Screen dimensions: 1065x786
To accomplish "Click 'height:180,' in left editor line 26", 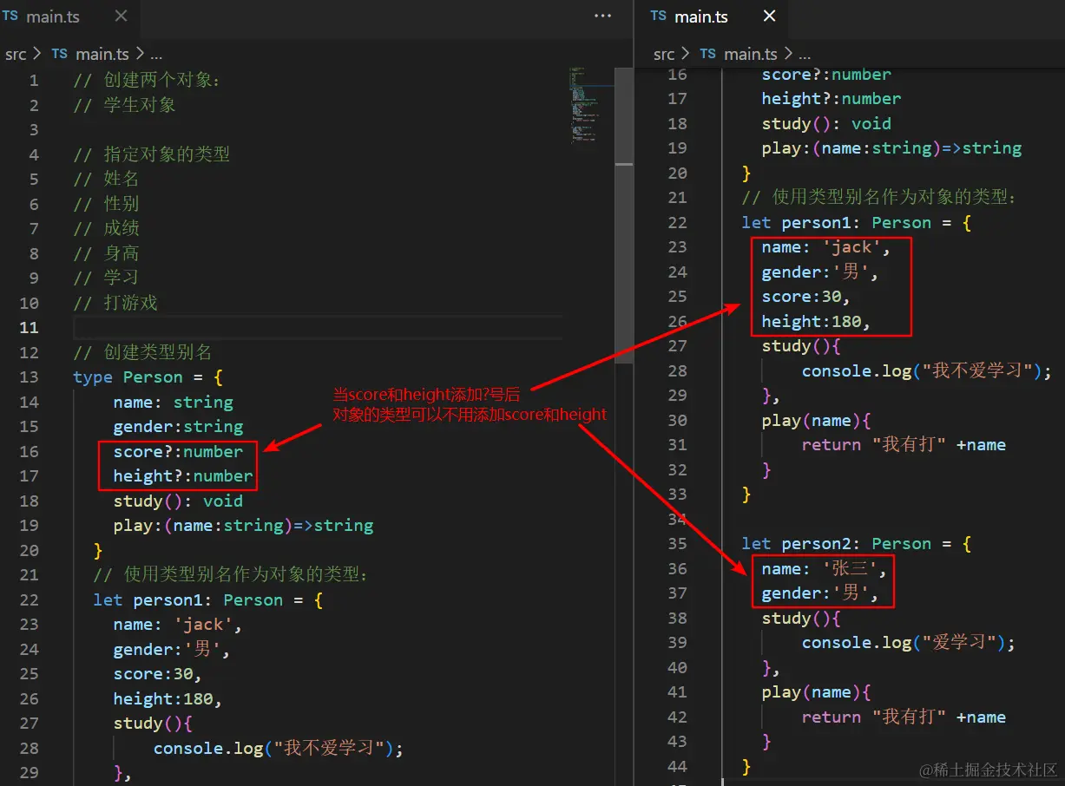I will [168, 699].
